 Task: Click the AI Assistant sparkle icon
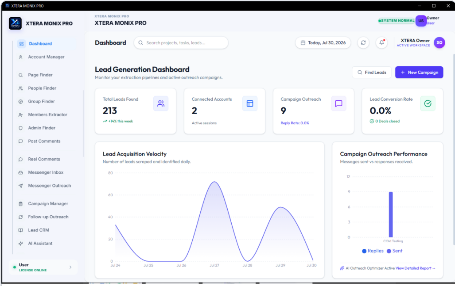[21, 244]
